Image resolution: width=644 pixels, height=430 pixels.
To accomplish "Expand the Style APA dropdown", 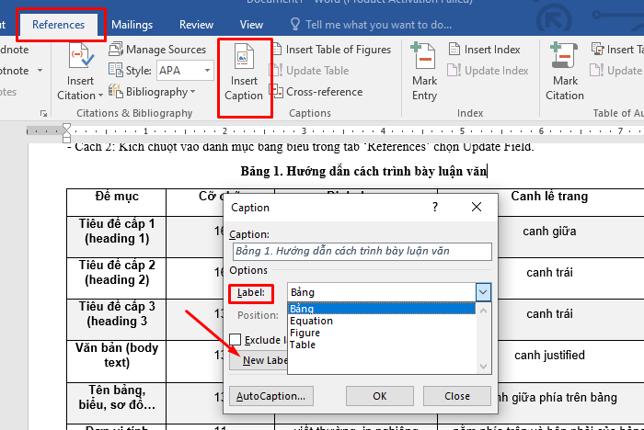I will click(x=207, y=71).
